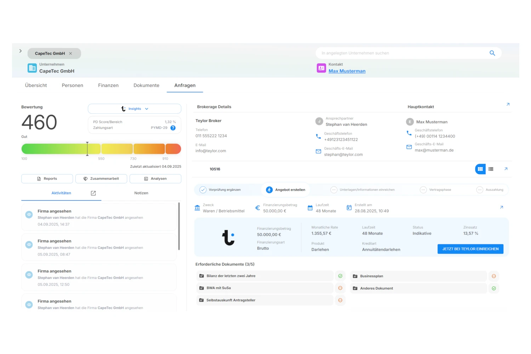
Task: Open Max Musterman contact link
Action: (x=347, y=71)
